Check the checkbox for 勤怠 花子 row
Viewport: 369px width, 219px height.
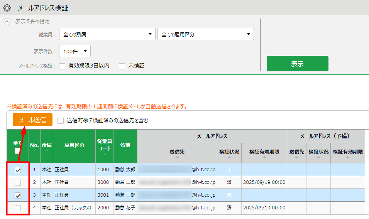click(x=18, y=208)
